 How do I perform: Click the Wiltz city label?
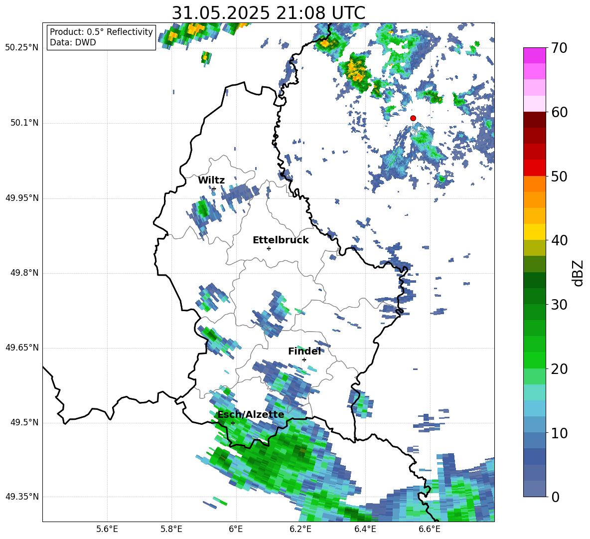coord(211,180)
